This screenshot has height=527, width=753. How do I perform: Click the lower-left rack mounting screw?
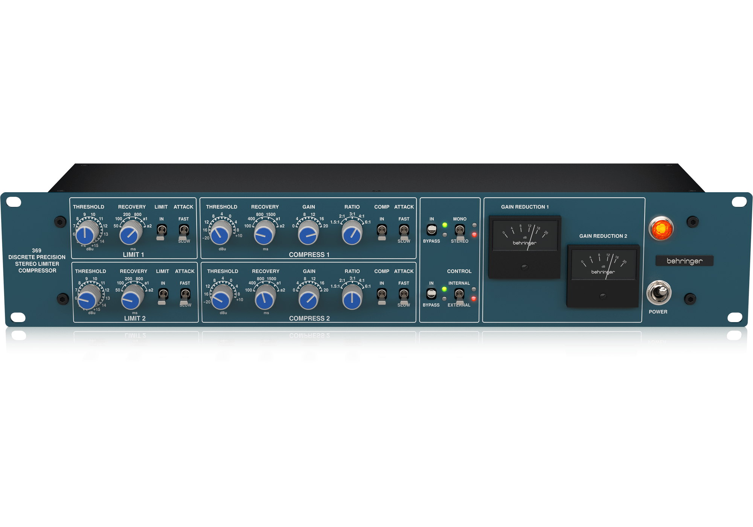[x=62, y=299]
